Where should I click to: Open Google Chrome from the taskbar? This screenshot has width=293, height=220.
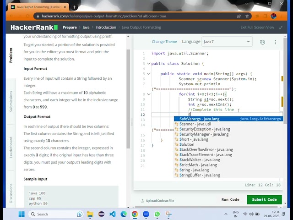pyautogui.click(x=135, y=214)
